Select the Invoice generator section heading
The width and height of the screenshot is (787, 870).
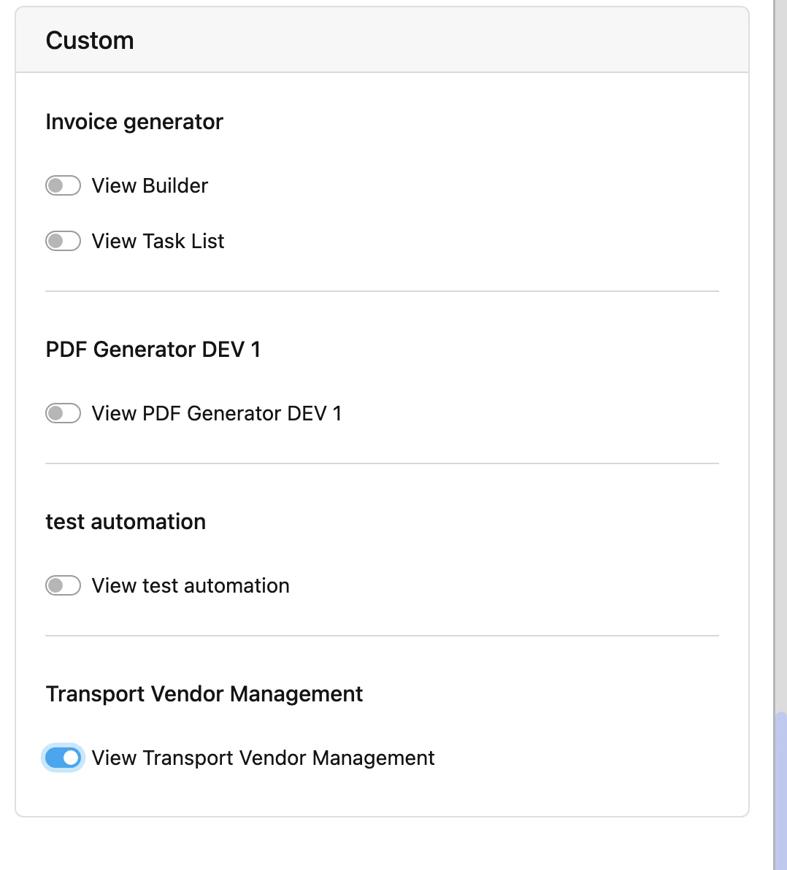134,121
